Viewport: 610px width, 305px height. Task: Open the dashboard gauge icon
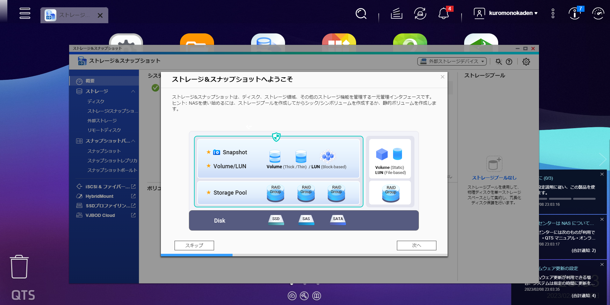(x=598, y=13)
